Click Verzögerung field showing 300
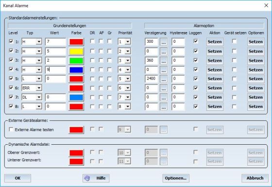The width and height of the screenshot is (272, 187). point(151,42)
